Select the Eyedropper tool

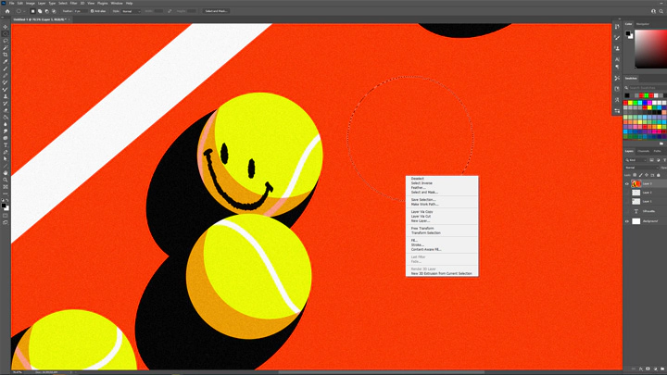pyautogui.click(x=6, y=62)
